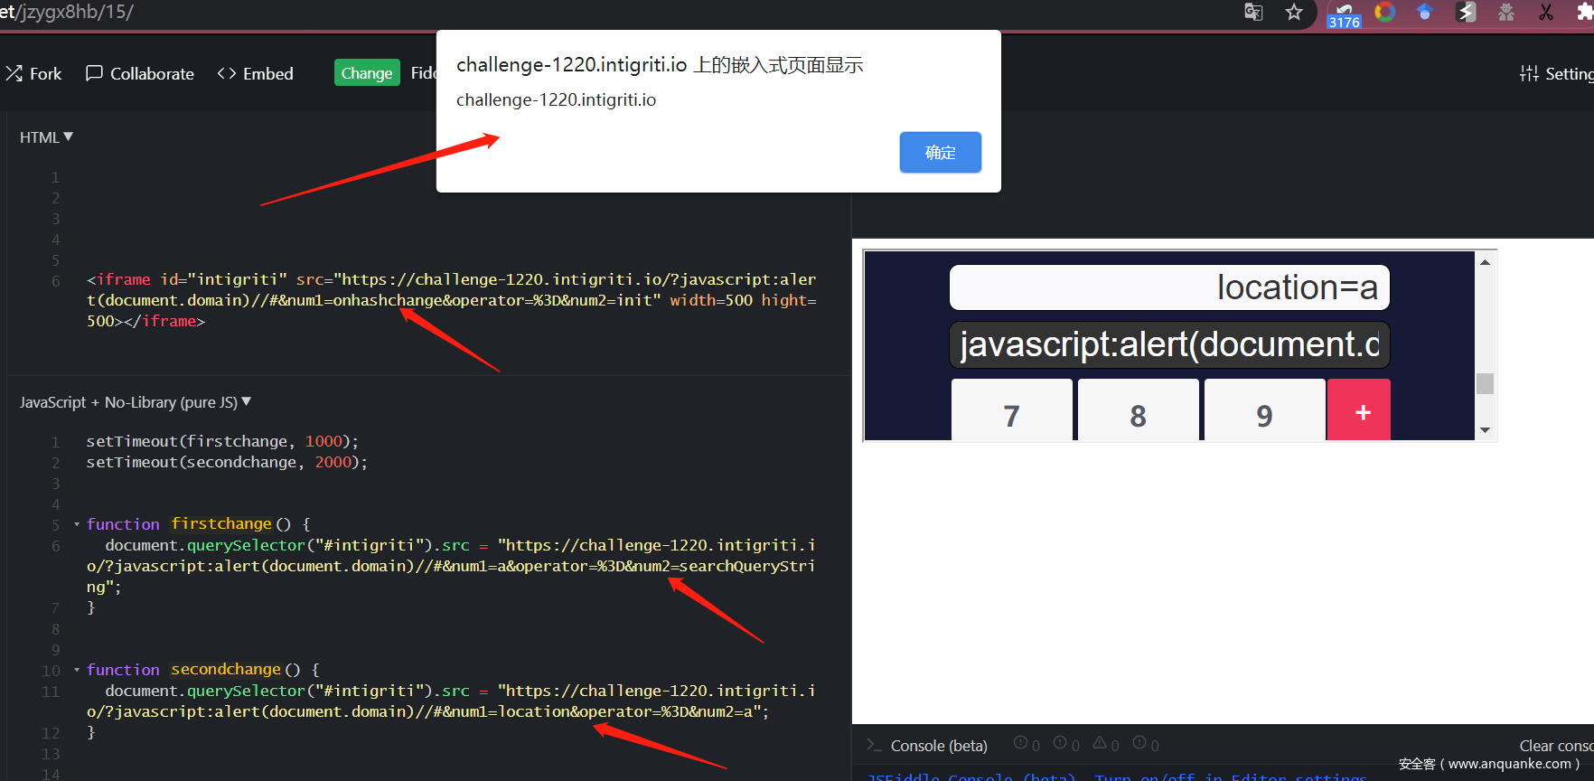Click the result frame scrollbar thumb

[1485, 383]
